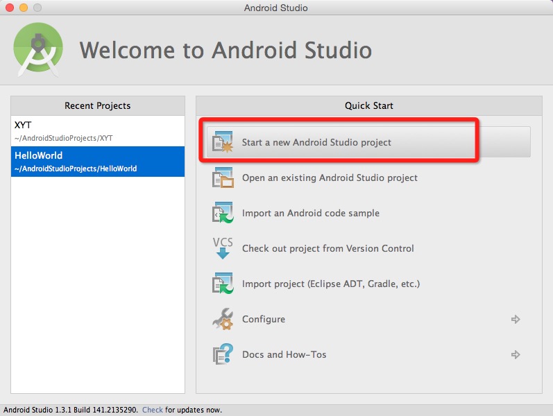Click the Quick Start header

click(x=369, y=105)
